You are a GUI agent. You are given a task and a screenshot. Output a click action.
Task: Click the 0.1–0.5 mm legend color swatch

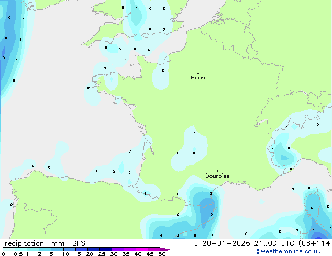coord(9,249)
